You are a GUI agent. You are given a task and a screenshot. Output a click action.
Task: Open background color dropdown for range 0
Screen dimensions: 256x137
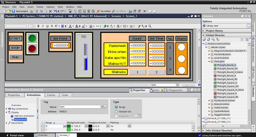click(86, 126)
